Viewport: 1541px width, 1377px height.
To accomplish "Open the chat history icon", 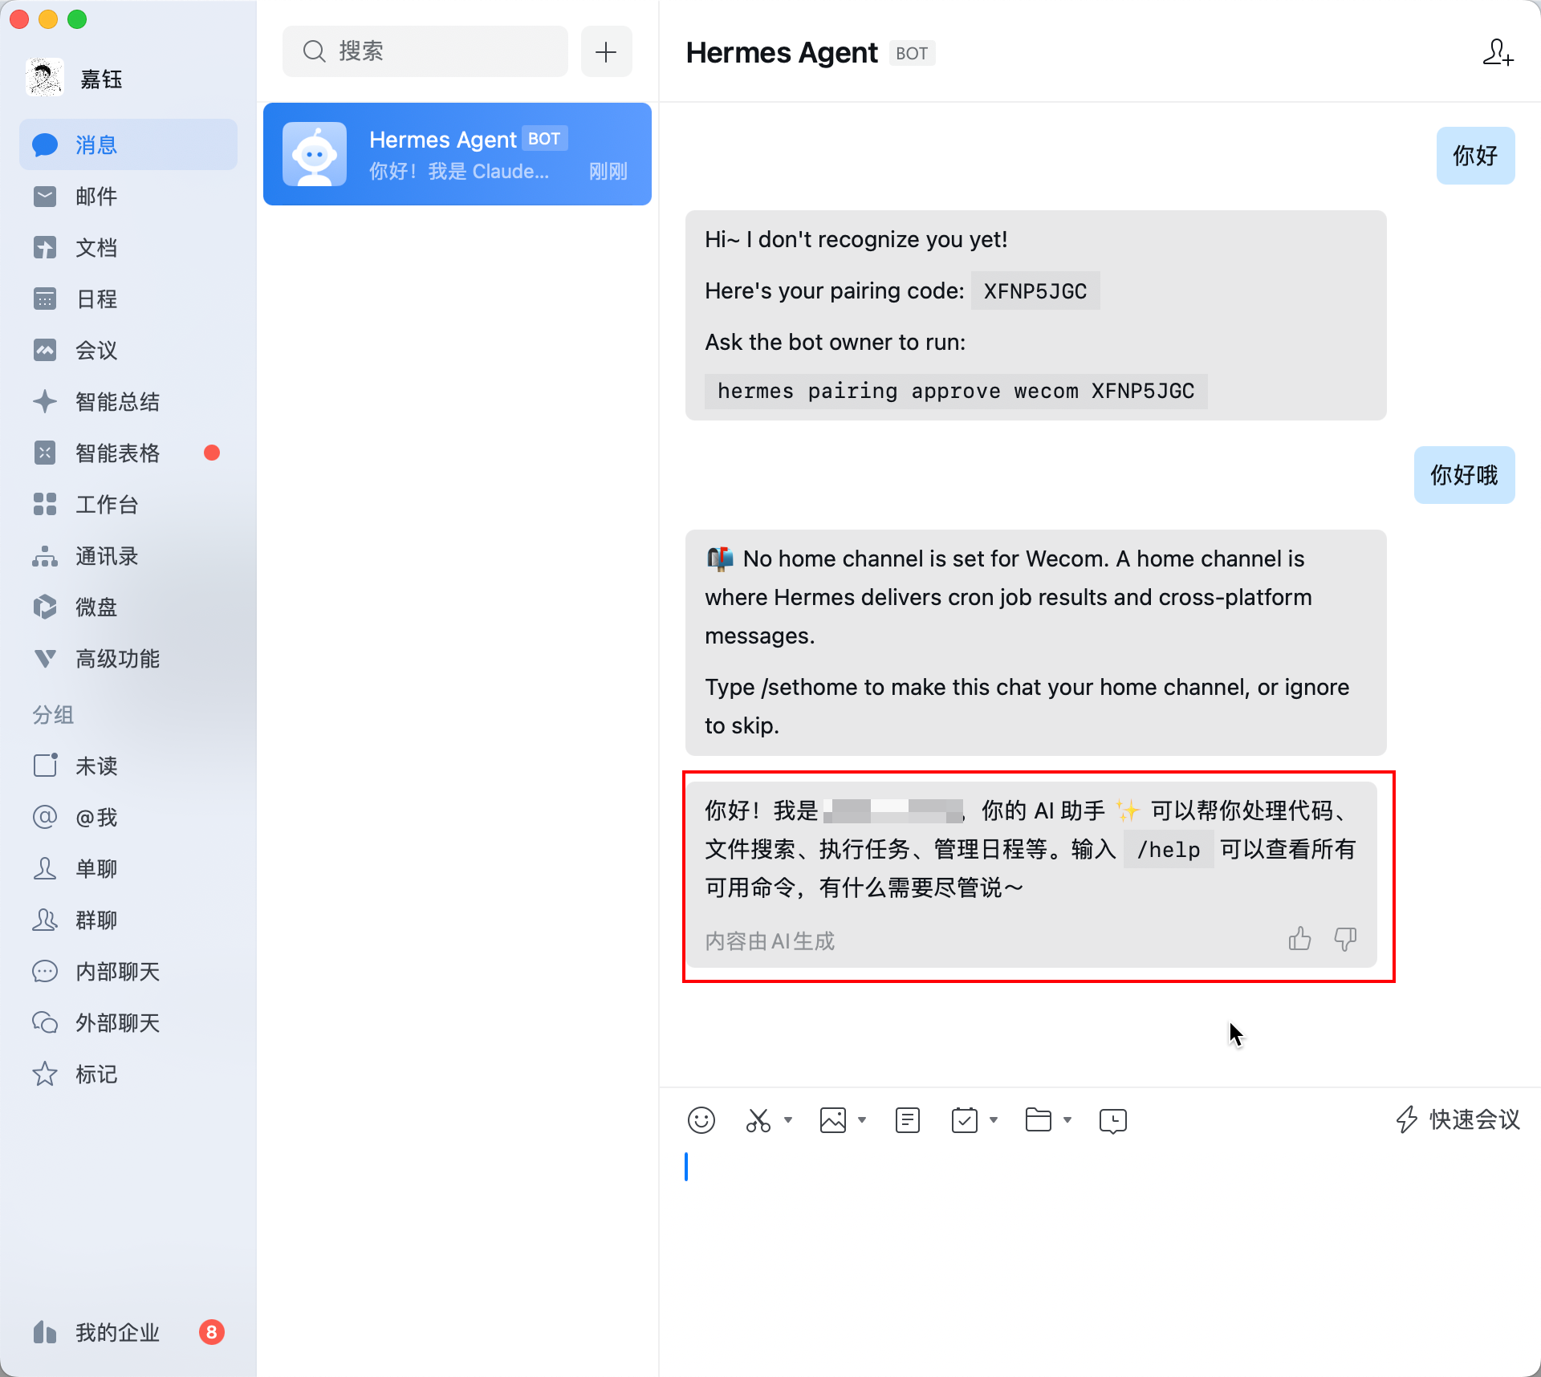I will point(1112,1120).
